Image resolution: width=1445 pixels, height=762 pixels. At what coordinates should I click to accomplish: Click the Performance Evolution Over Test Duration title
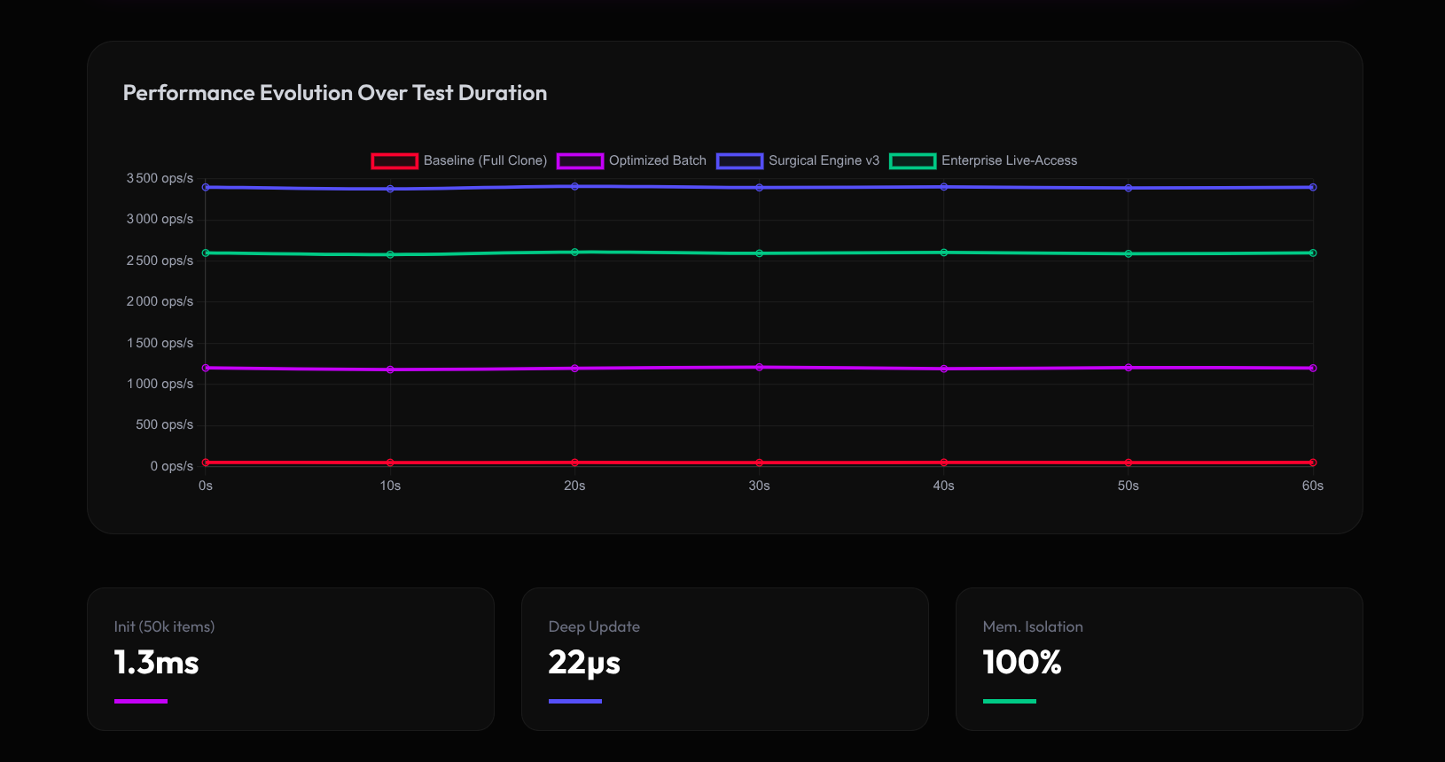(x=334, y=93)
